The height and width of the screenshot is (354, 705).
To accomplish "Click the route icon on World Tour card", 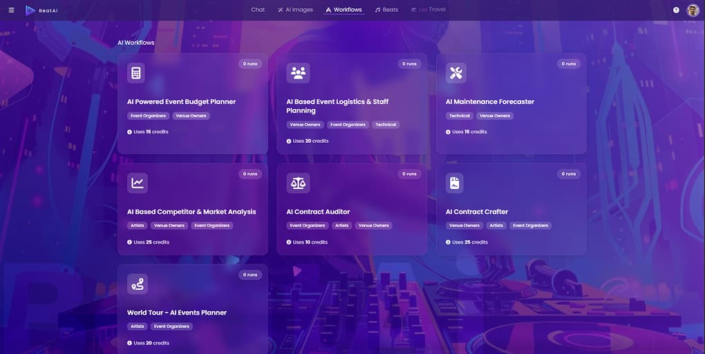I will (137, 284).
